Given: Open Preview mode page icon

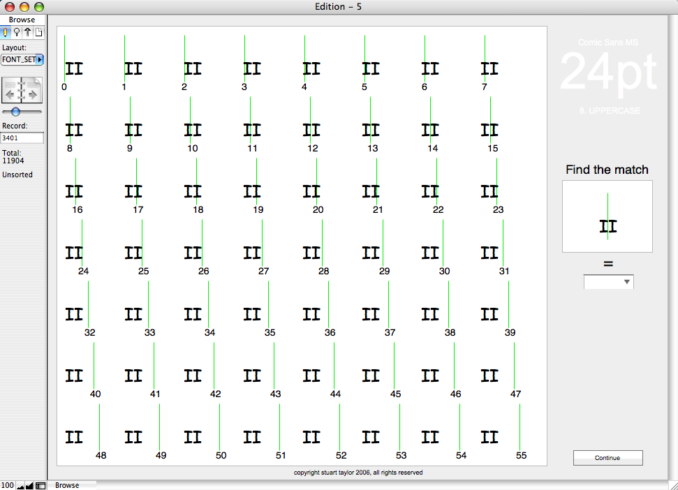Looking at the screenshot, I should tap(38, 32).
